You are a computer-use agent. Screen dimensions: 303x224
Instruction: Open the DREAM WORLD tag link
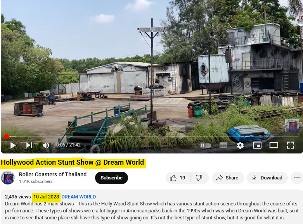point(79,196)
